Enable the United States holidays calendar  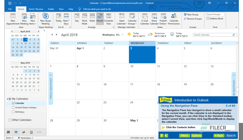[13, 108]
